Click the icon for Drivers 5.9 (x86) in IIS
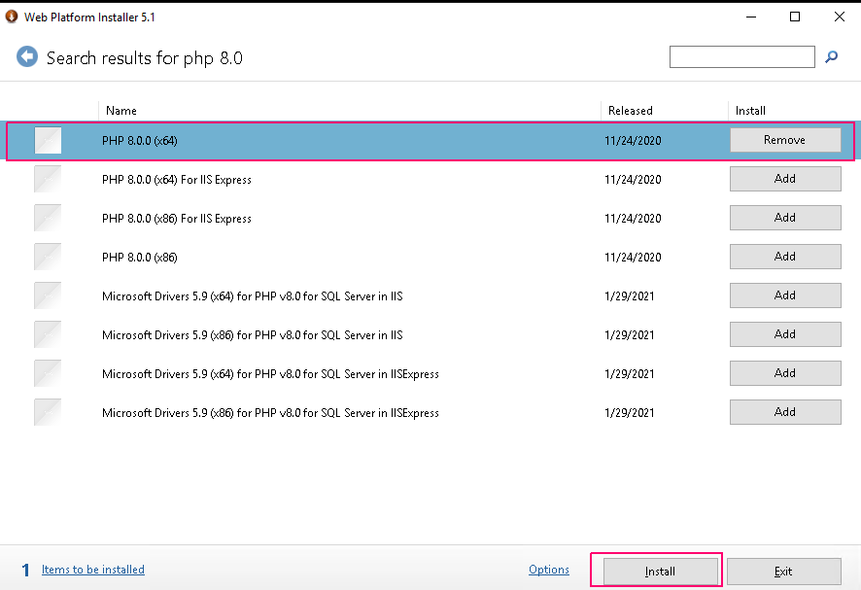Viewport: 861px width, 590px height. [48, 334]
